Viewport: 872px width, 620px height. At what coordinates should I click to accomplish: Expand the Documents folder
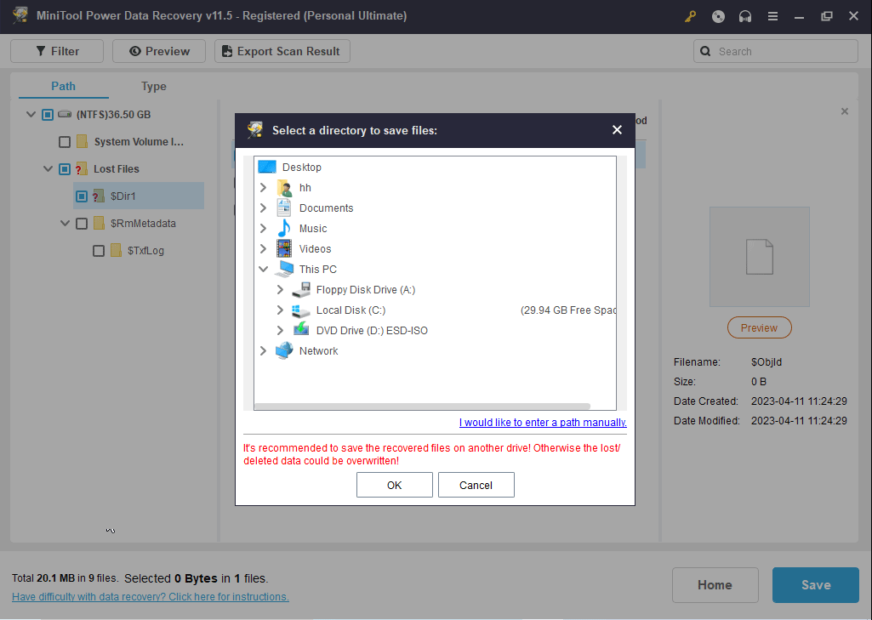[x=264, y=208]
